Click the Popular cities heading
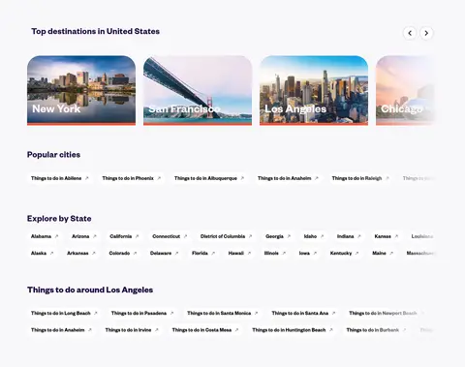 coord(53,155)
